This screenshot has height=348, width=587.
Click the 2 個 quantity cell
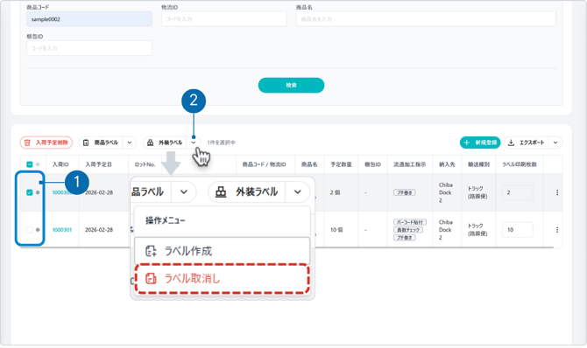335,192
